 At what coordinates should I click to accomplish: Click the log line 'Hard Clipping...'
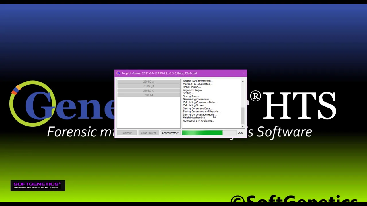(x=192, y=87)
